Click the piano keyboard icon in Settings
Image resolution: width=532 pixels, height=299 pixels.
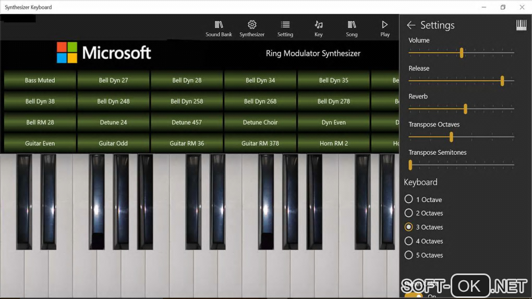(x=521, y=25)
